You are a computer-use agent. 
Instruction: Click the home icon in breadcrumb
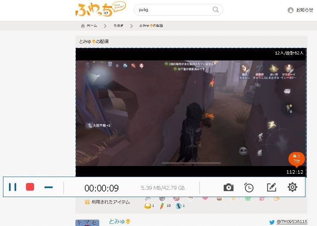click(x=83, y=26)
